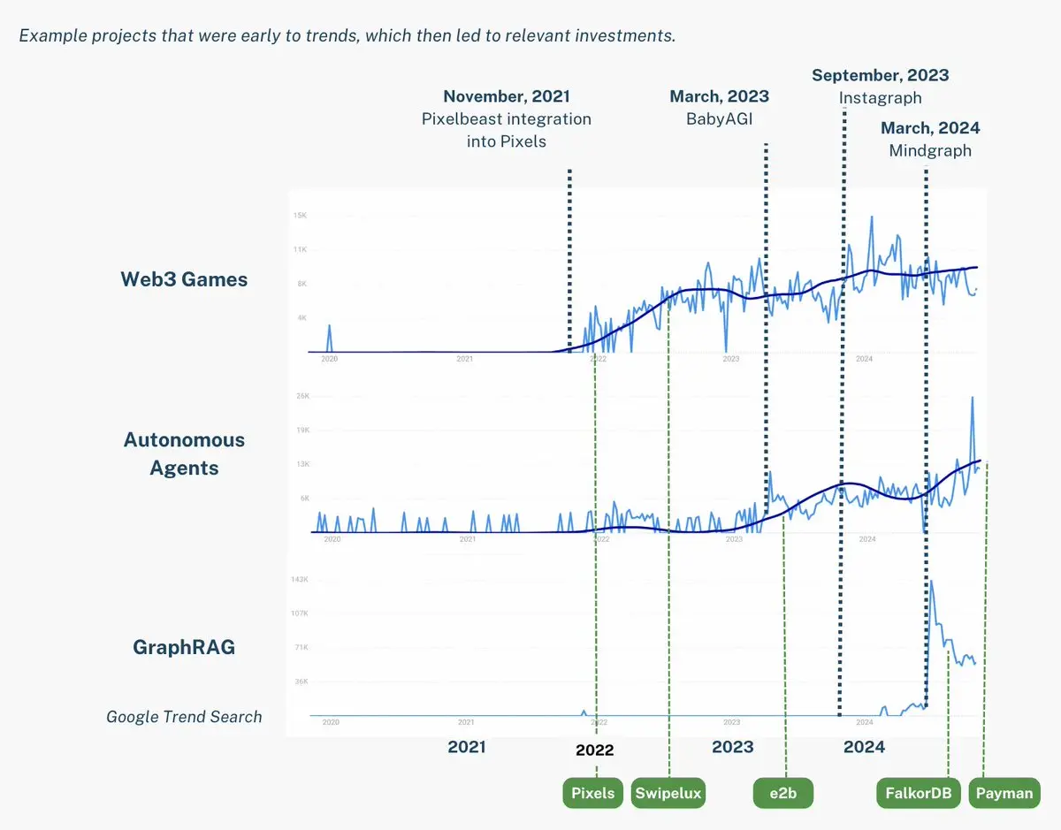
Task: Click the GraphRAG chart label
Action: click(x=184, y=647)
